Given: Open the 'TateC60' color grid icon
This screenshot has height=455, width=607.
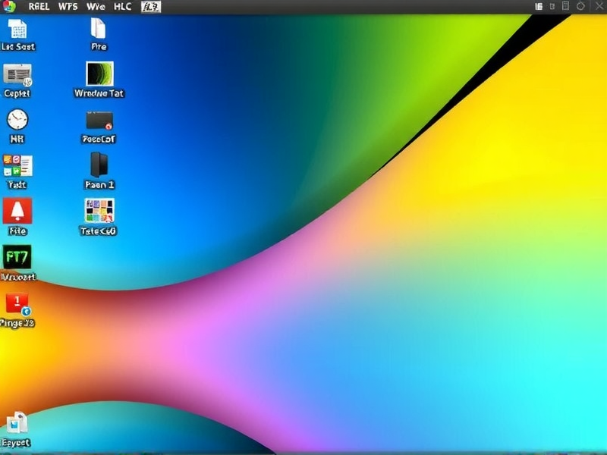Looking at the screenshot, I should point(99,211).
